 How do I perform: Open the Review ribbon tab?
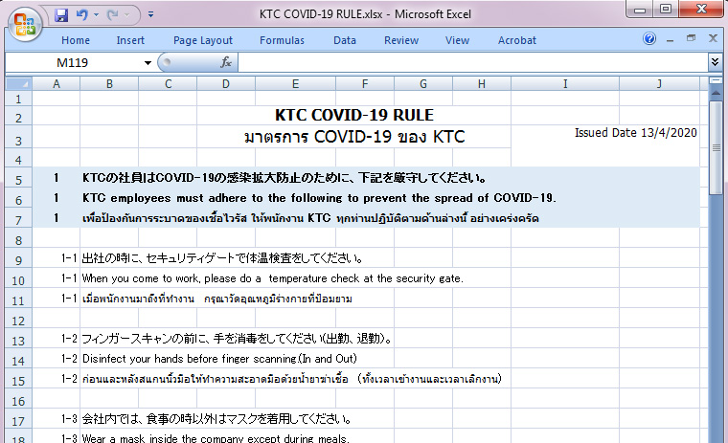(x=401, y=40)
